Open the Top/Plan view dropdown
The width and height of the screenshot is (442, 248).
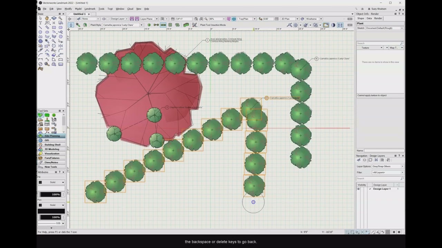click(248, 19)
